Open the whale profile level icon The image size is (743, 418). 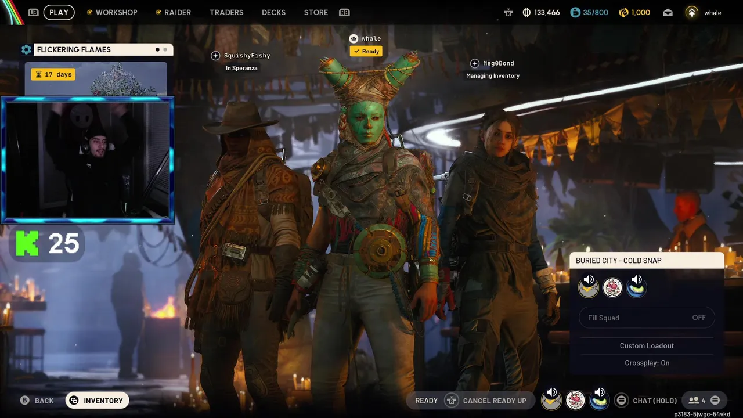click(691, 12)
